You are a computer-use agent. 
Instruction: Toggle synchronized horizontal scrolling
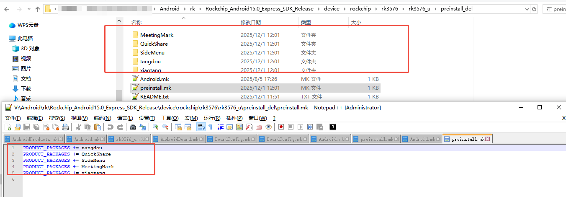[188, 127]
